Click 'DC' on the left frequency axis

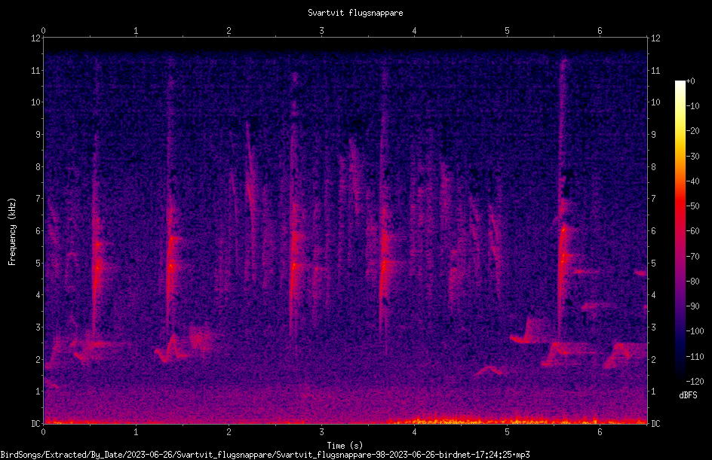tap(36, 424)
